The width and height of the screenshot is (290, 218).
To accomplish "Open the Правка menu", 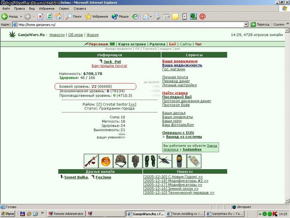I will click(x=19, y=9).
